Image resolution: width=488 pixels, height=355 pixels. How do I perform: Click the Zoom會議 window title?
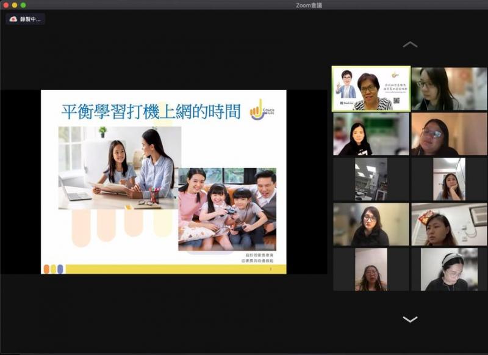[x=309, y=5]
